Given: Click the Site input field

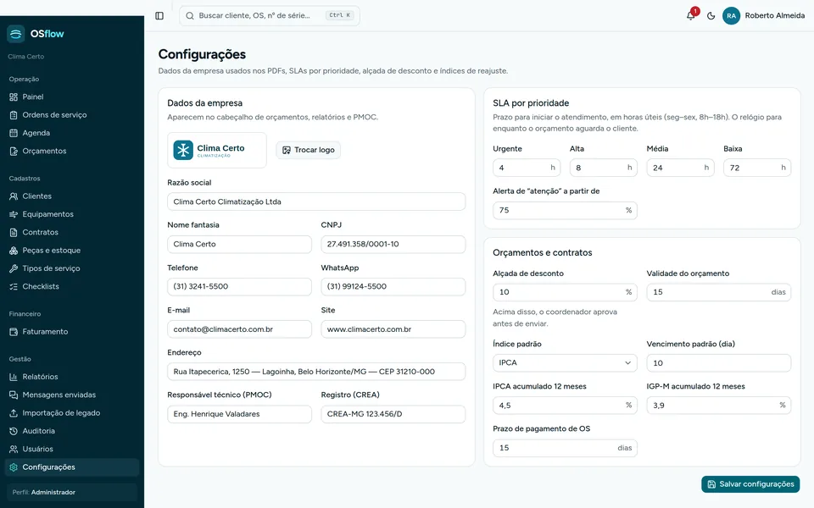Looking at the screenshot, I should coord(393,329).
